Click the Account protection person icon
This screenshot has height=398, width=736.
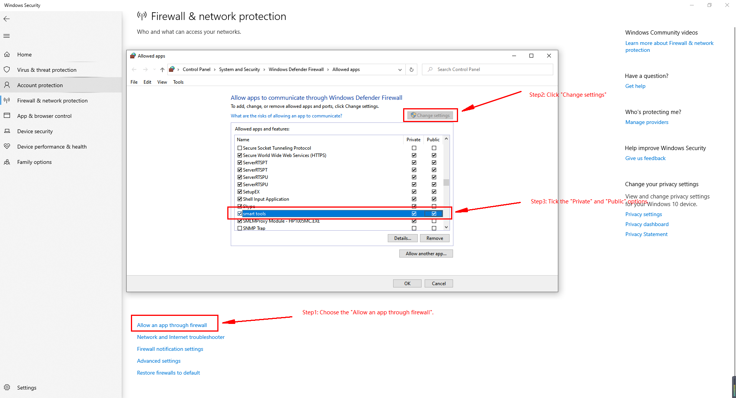tap(7, 85)
